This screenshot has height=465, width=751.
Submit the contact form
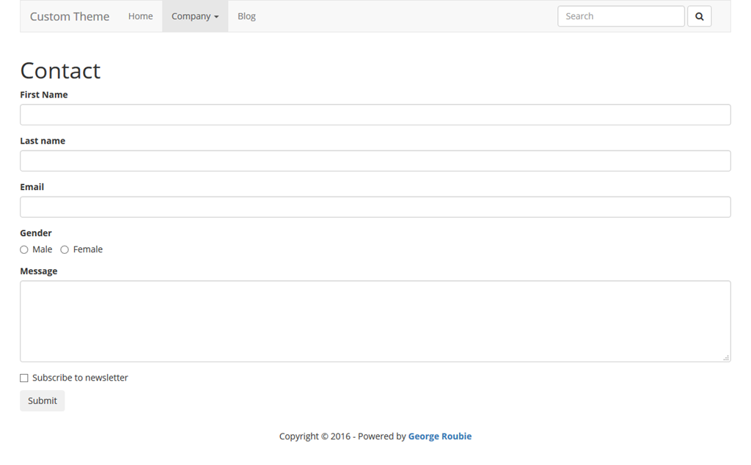point(42,401)
